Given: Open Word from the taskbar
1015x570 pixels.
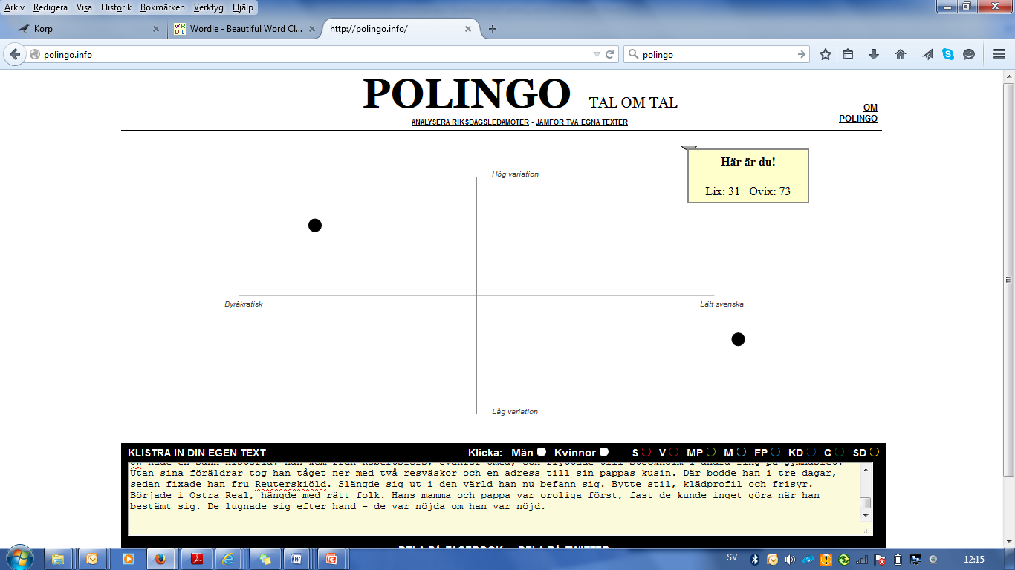Looking at the screenshot, I should point(296,559).
